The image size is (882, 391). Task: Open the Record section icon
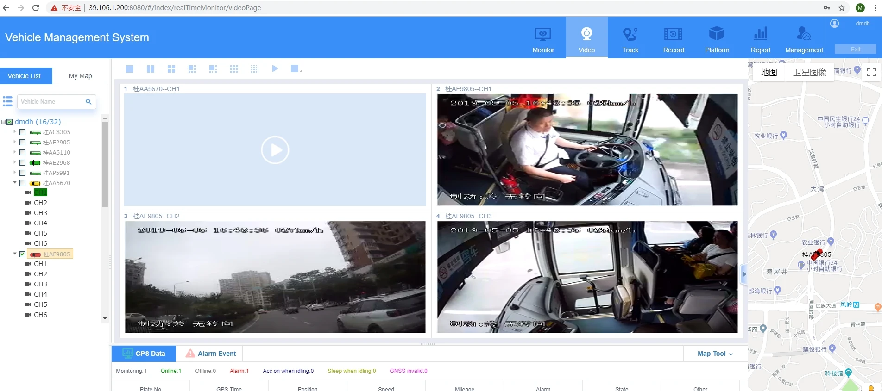pos(673,35)
